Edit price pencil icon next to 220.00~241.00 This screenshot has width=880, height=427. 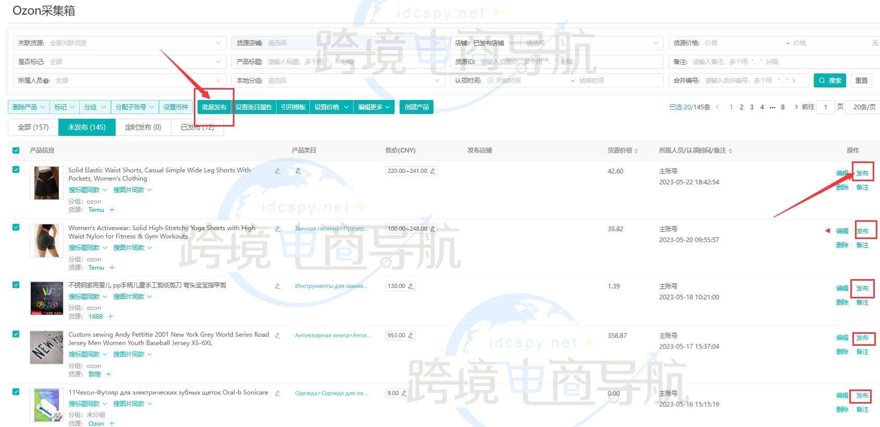(x=432, y=171)
